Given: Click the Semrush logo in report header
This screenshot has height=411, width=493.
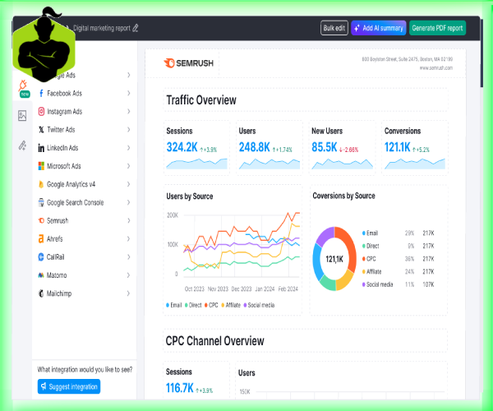Looking at the screenshot, I should (x=188, y=63).
